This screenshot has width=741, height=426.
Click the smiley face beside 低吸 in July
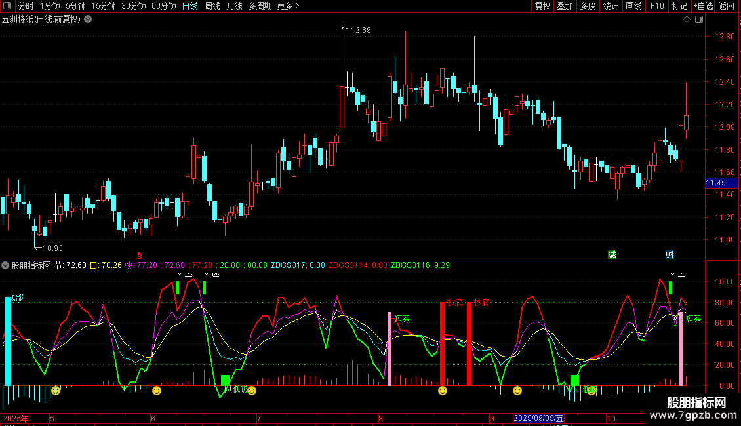click(x=252, y=391)
